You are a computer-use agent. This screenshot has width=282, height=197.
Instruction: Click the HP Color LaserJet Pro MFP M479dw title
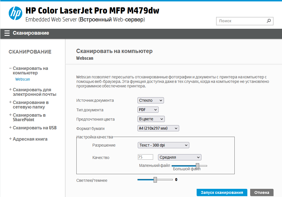92,11
